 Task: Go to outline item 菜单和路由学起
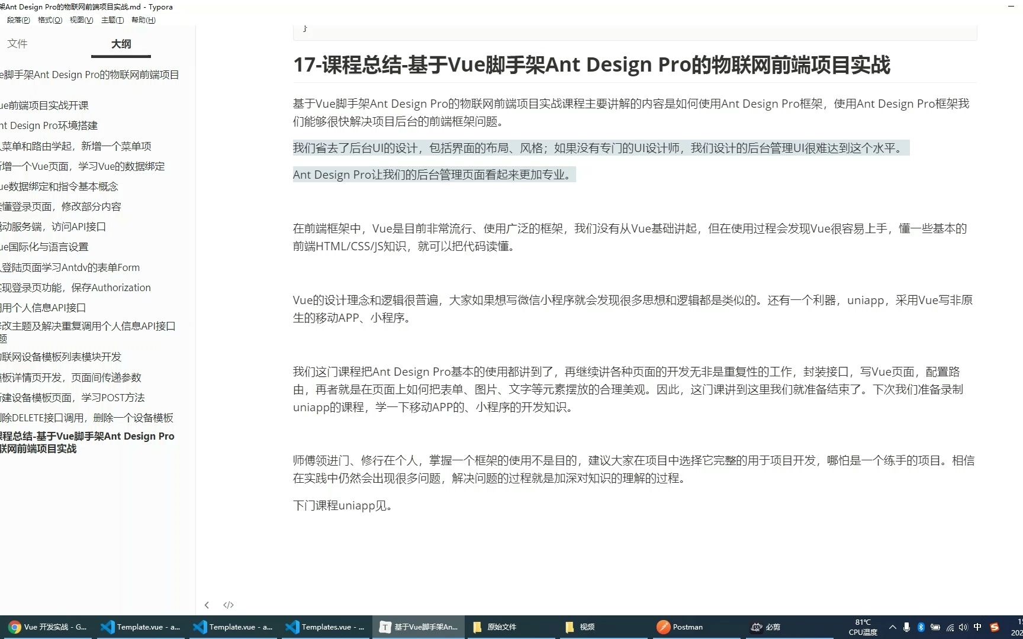76,146
